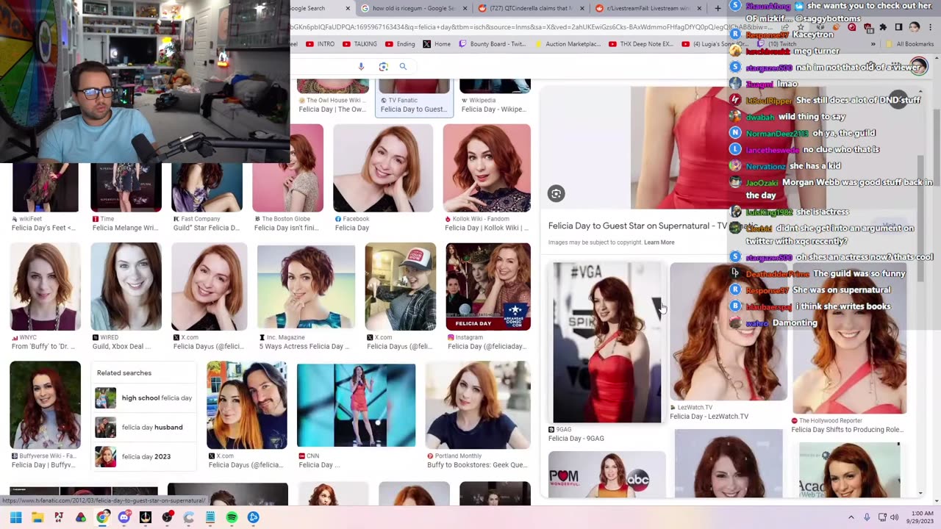Open the INTRO bookmark
This screenshot has width=941, height=529.
320,44
